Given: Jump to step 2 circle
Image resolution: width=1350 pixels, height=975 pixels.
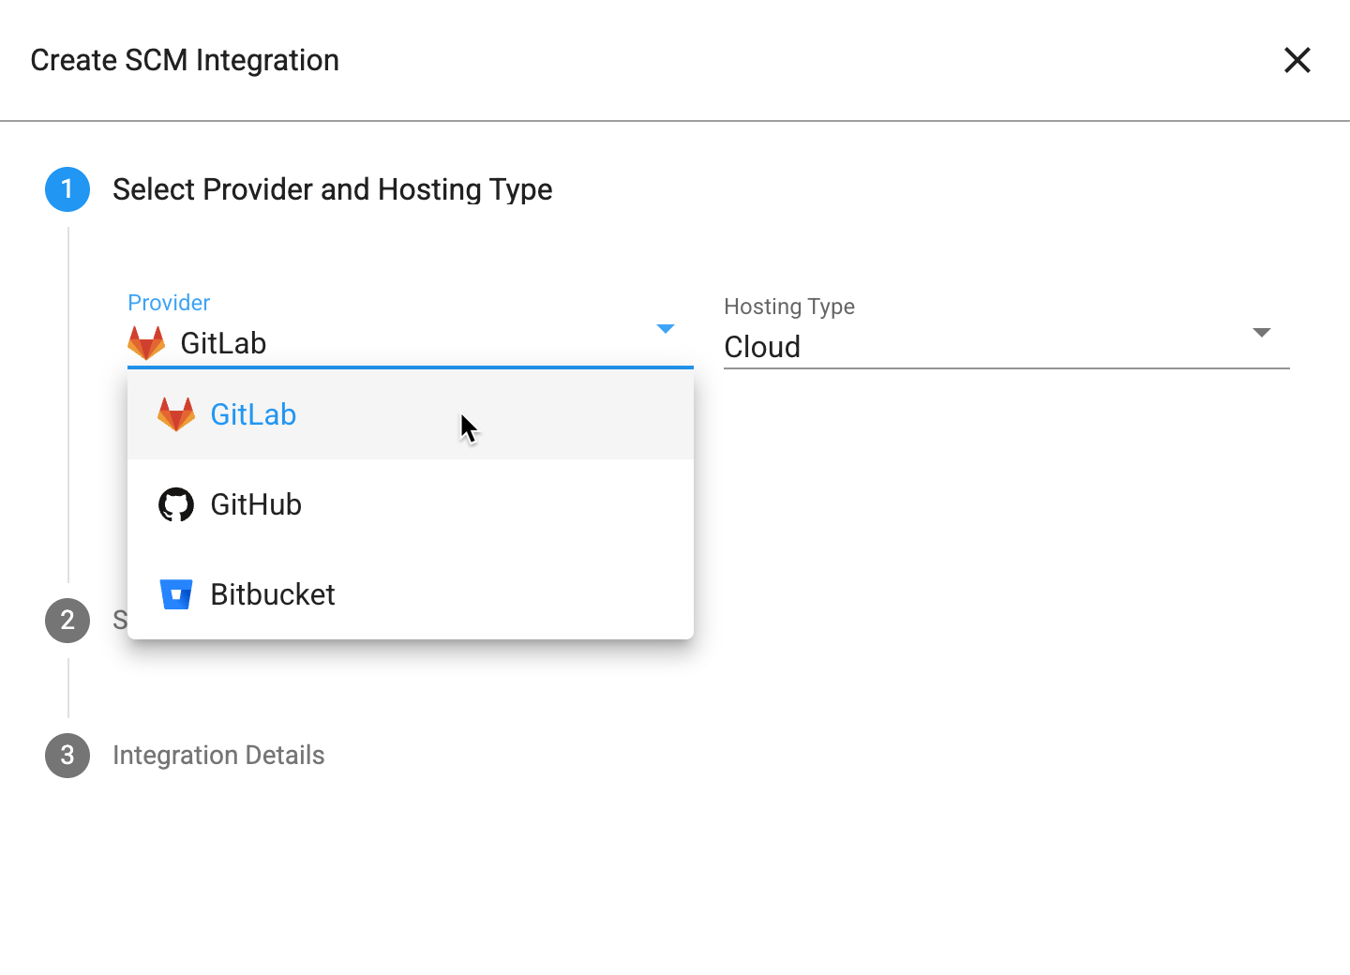Looking at the screenshot, I should tap(67, 621).
